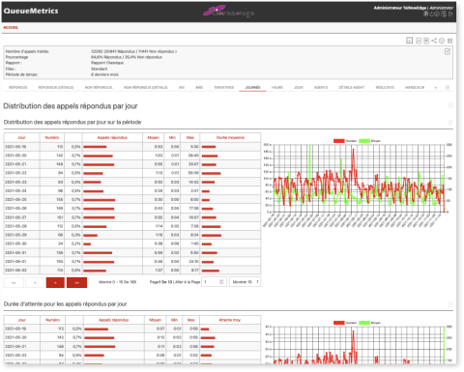The image size is (464, 372).
Task: Open the Détails agent tab
Action: [352, 88]
